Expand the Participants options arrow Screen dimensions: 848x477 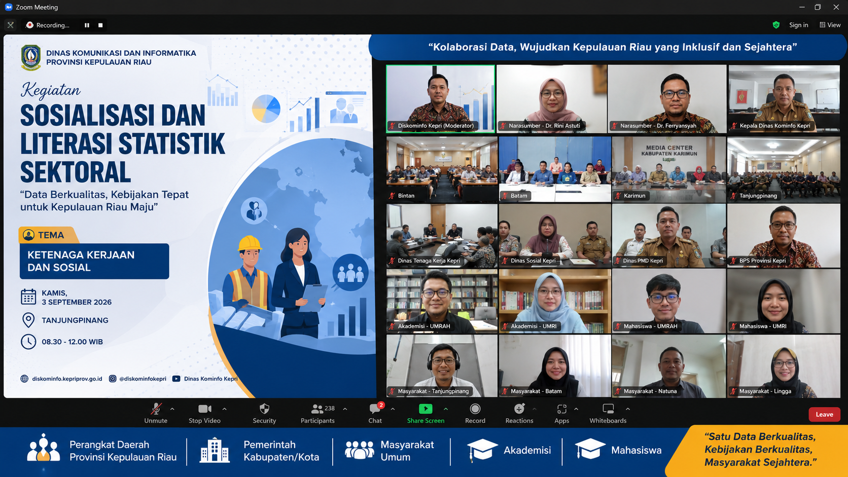[x=345, y=409]
